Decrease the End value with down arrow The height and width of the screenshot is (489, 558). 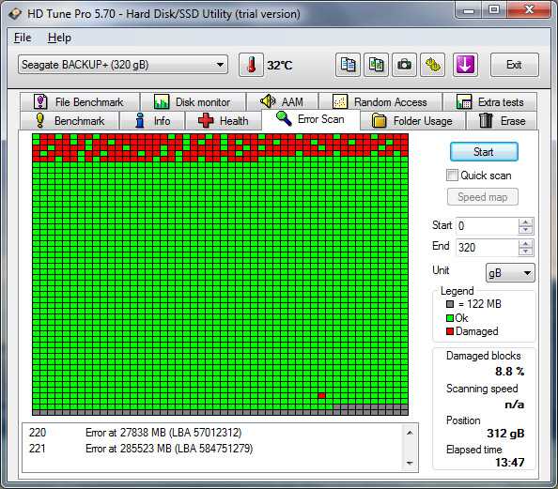526,252
